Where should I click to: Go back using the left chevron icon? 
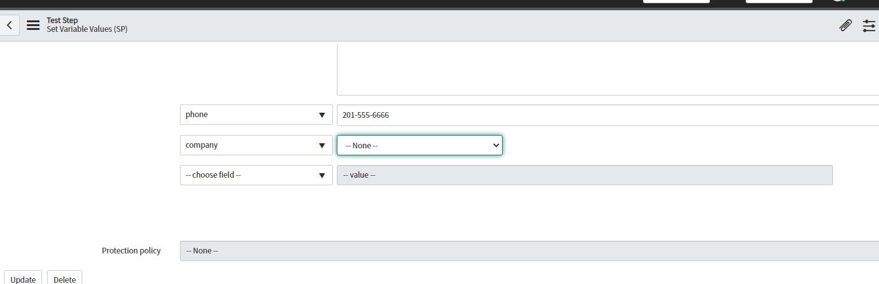tap(10, 25)
